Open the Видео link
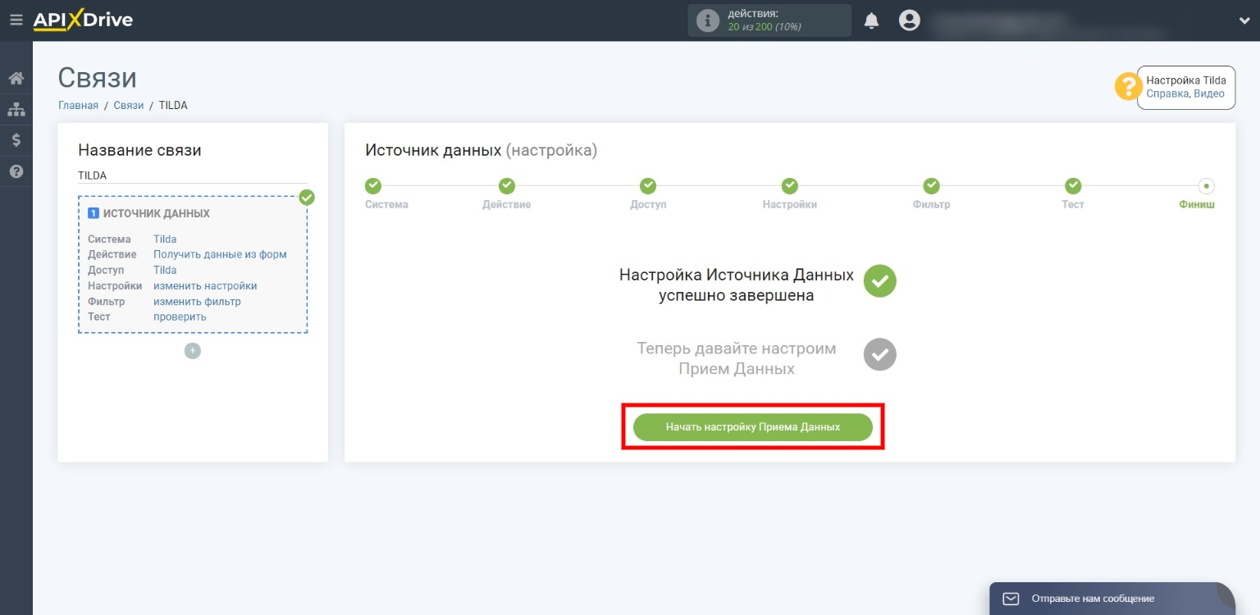Viewport: 1260px width, 615px height. pyautogui.click(x=1209, y=93)
